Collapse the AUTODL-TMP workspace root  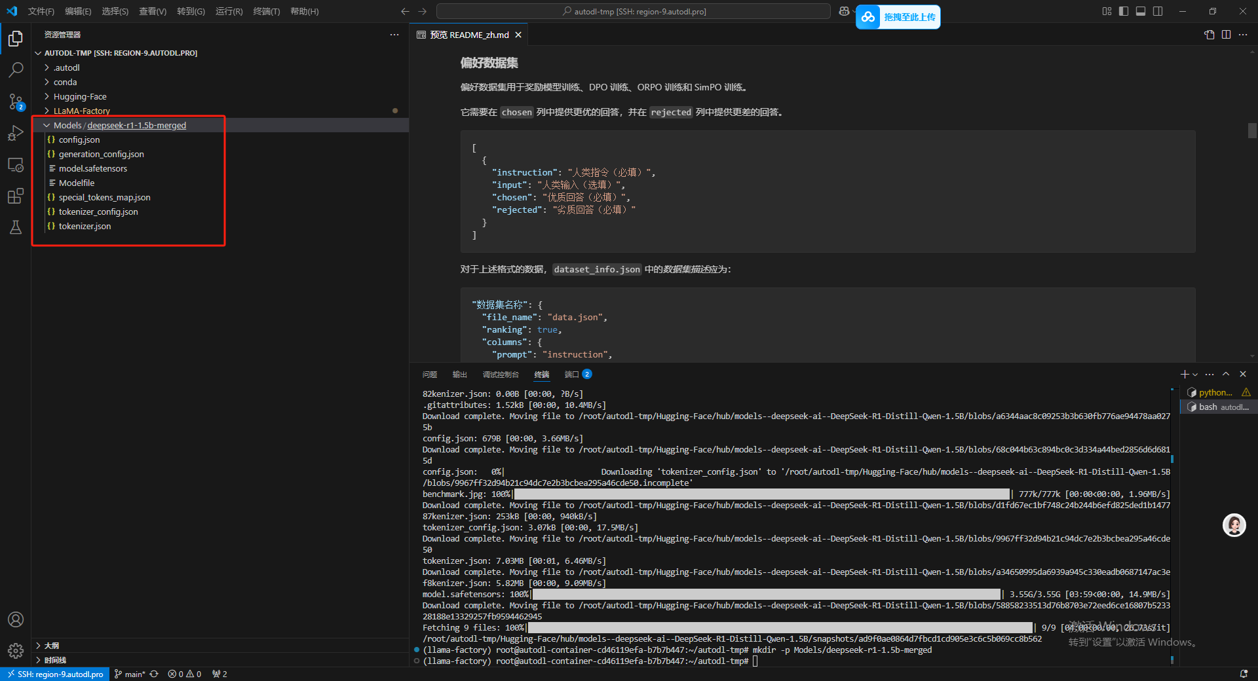pos(220,53)
